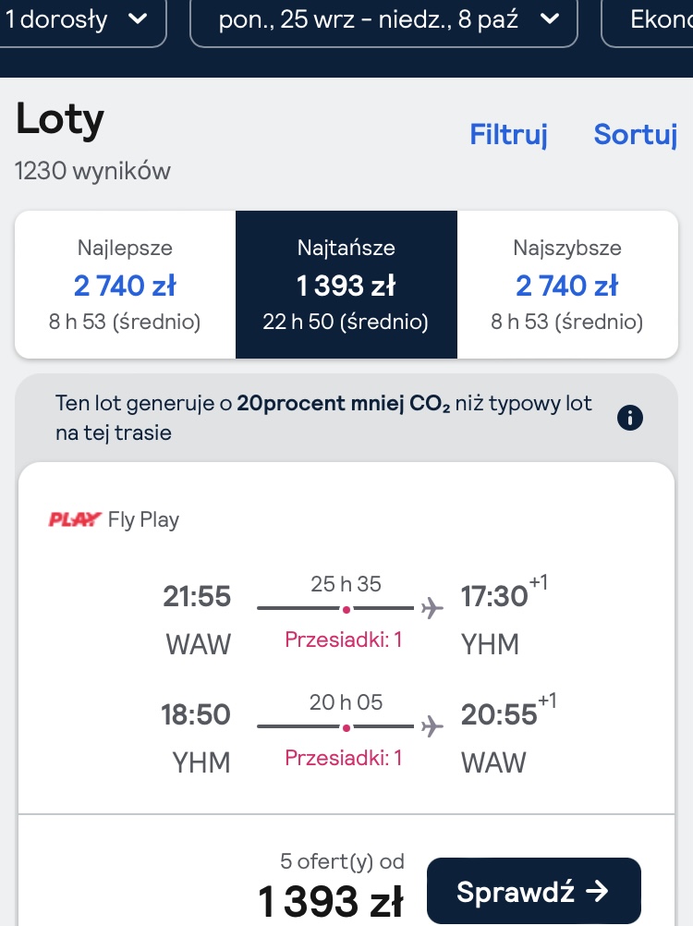693x926 pixels.
Task: Select the Najszybsze sorting tab
Action: point(567,285)
